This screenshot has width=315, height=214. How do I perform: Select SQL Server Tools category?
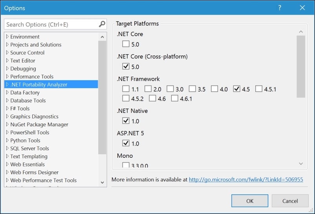click(x=29, y=148)
